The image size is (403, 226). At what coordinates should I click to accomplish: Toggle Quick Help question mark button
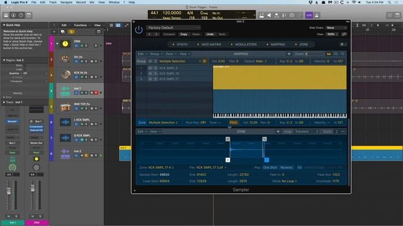21,15
